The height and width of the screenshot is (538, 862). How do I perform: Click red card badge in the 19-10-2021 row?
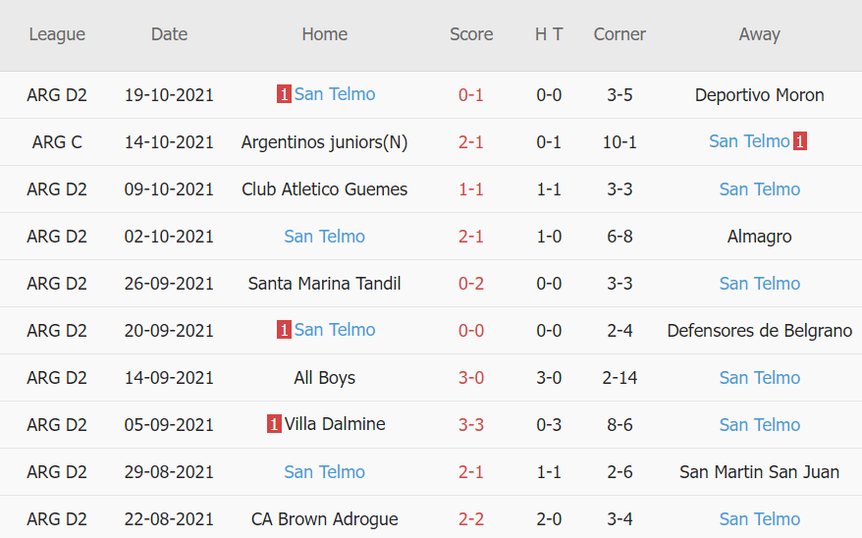(284, 95)
